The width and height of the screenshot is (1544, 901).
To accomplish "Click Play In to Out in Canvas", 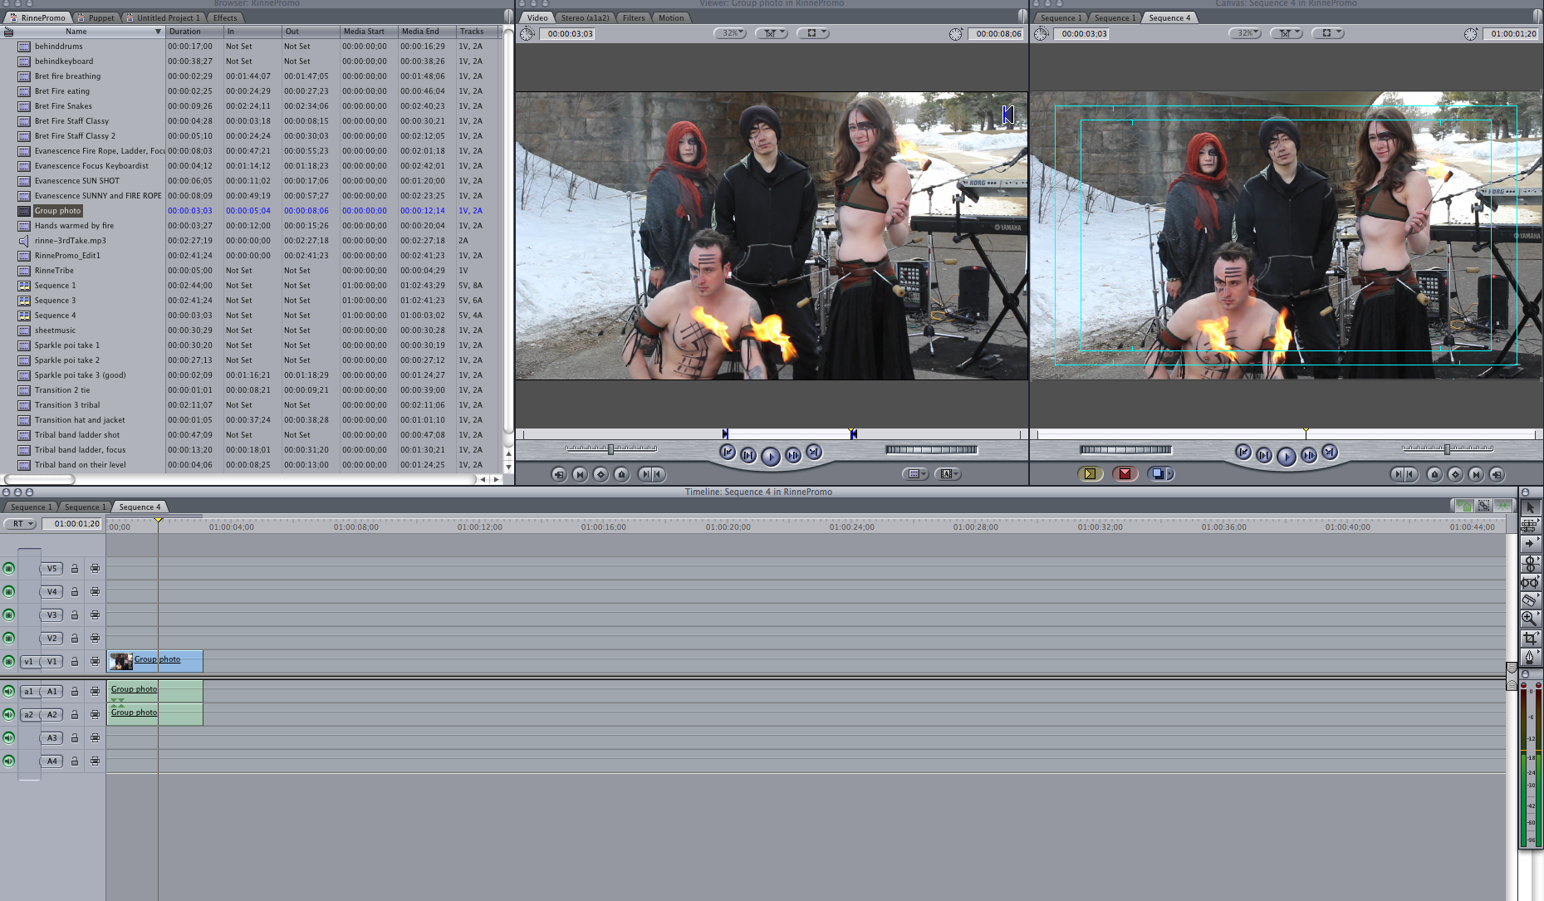I will [1263, 455].
